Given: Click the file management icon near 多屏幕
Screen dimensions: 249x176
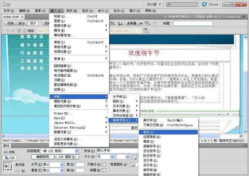Looking at the screenshot, I should coord(113,23).
